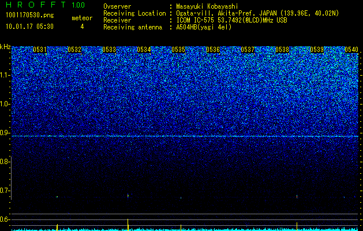Click the 'Ovserver' field label

(117, 6)
